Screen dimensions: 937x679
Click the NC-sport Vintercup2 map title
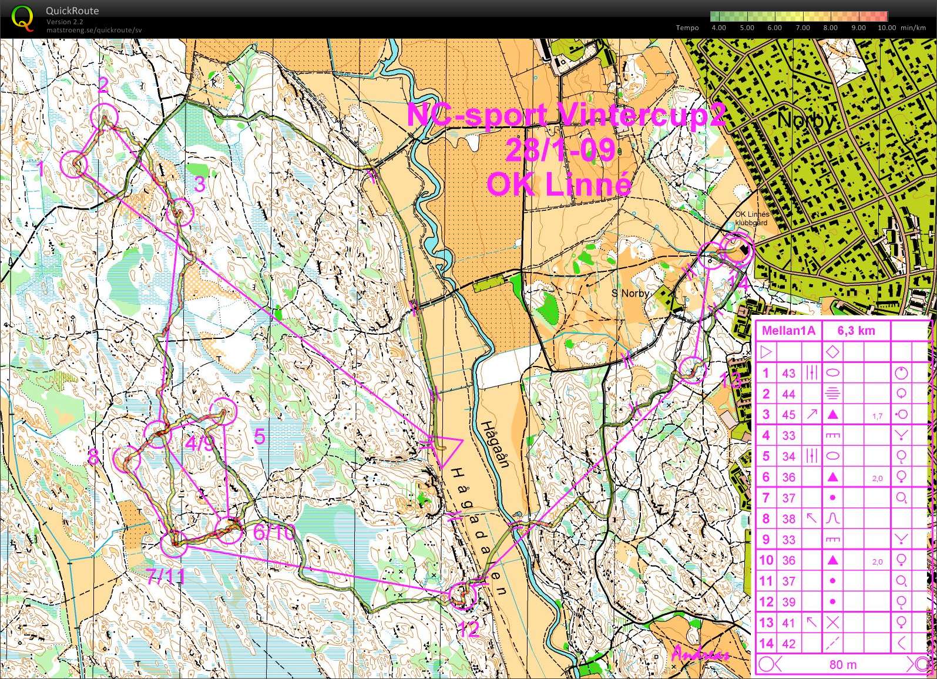(566, 115)
